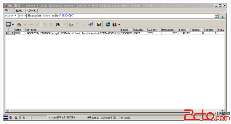Click the name, varchar2(4), optional field
231x124 pixels.
(x=111, y=118)
